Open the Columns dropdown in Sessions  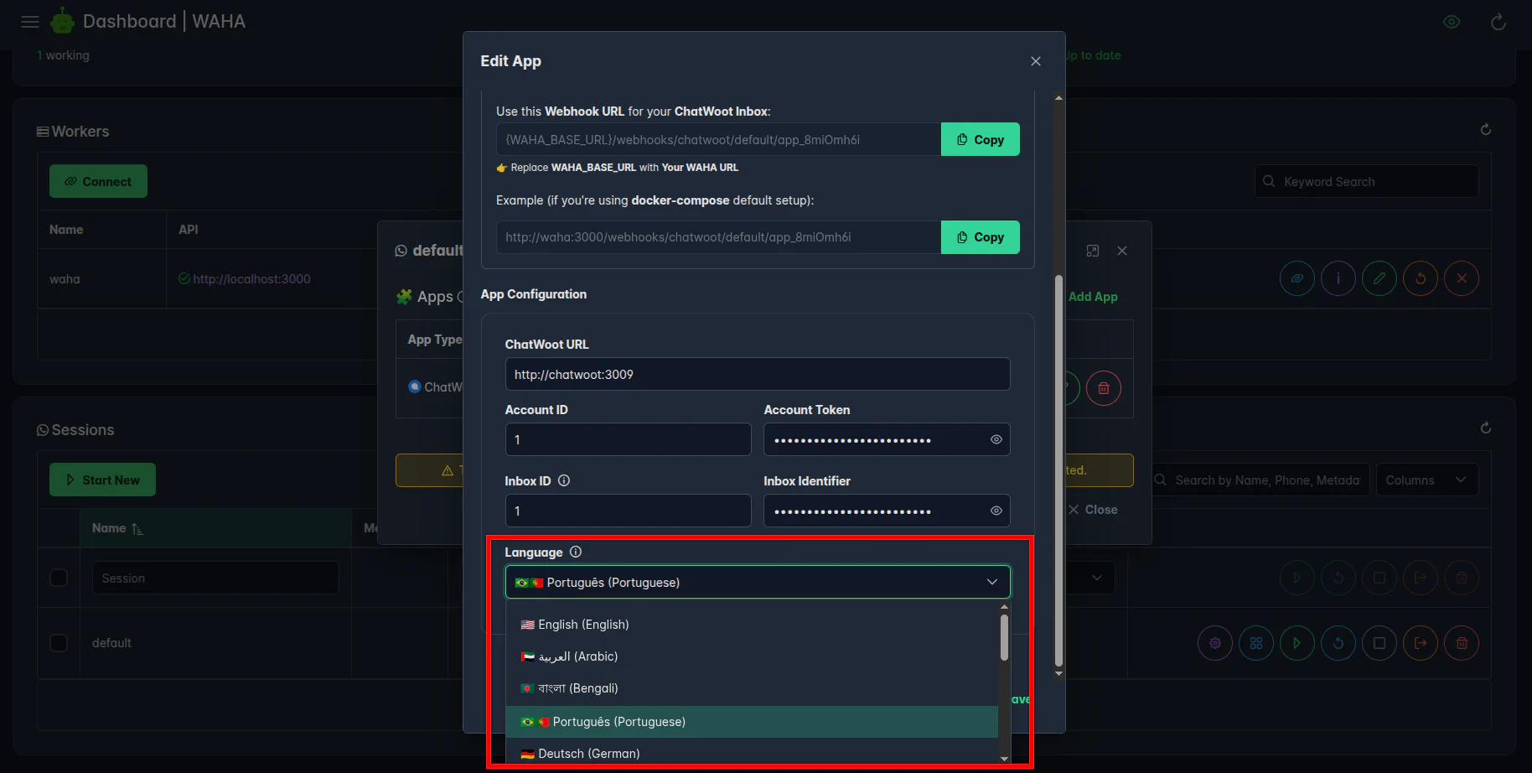coord(1427,480)
